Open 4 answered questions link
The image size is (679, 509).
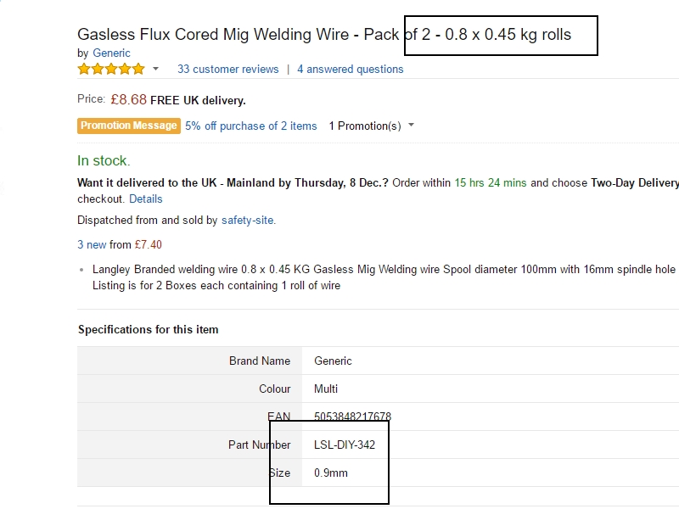[x=350, y=69]
